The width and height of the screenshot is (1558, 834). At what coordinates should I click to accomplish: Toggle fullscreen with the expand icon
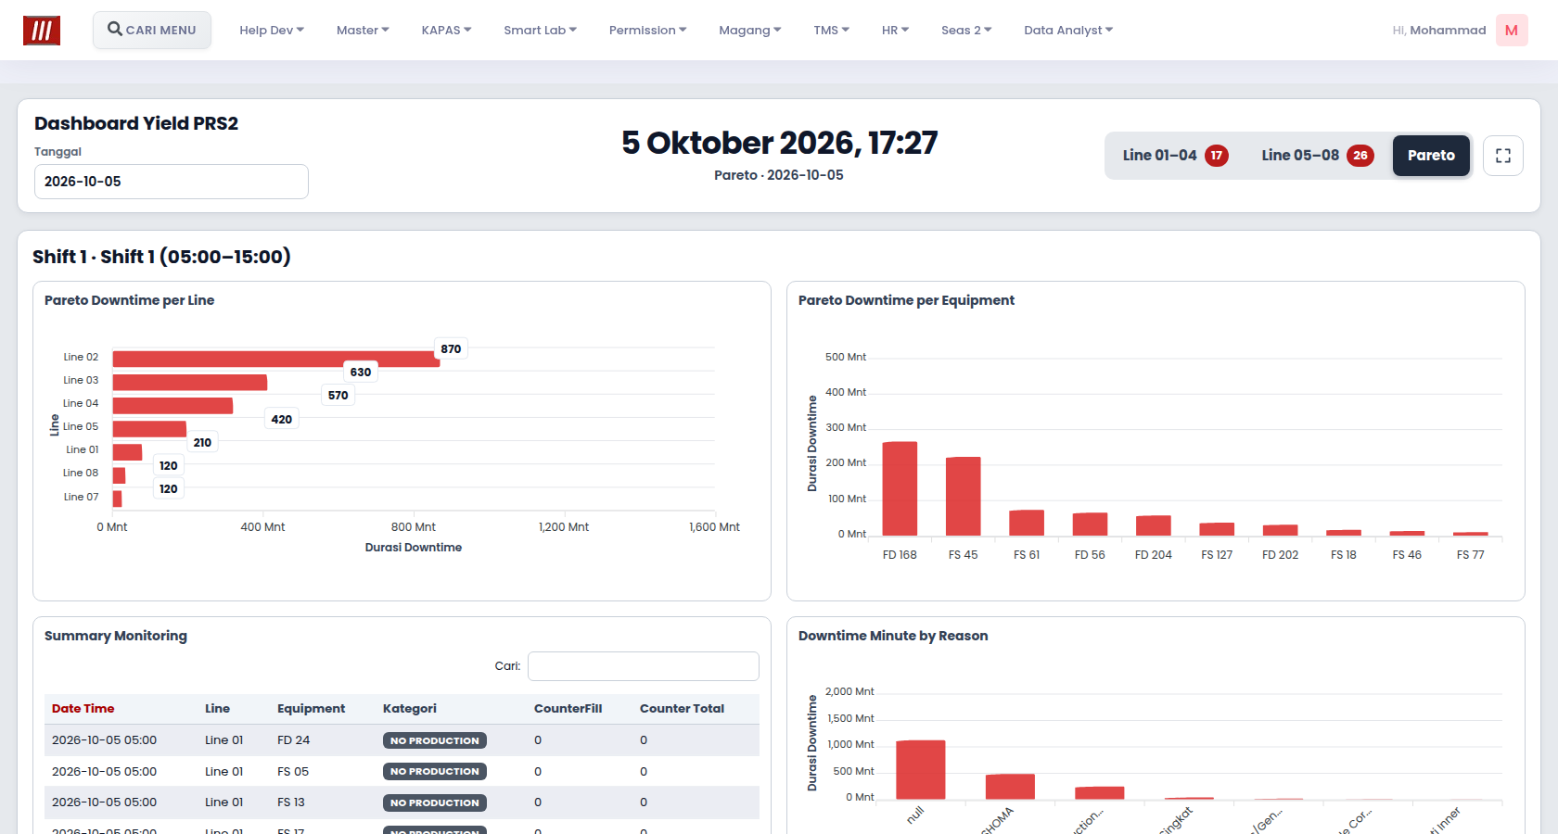pyautogui.click(x=1503, y=156)
